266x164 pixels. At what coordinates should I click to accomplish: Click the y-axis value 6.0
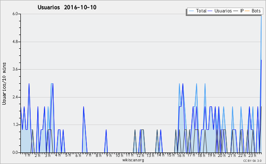[x=15, y=14]
